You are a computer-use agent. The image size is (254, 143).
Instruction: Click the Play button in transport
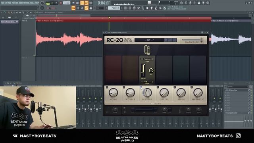tap(52, 3)
